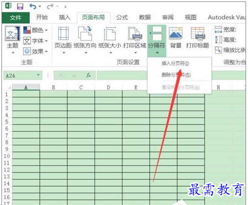
Task: Select column C header
Action: (x=81, y=87)
